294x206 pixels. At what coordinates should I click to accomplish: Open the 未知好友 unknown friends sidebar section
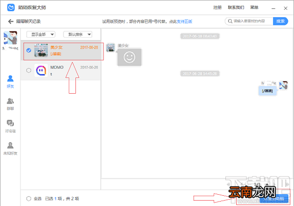pos(10,149)
